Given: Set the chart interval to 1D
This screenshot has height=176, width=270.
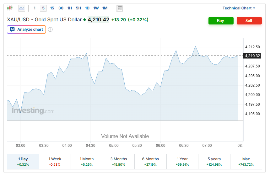Looking at the screenshot, I should [87, 8].
